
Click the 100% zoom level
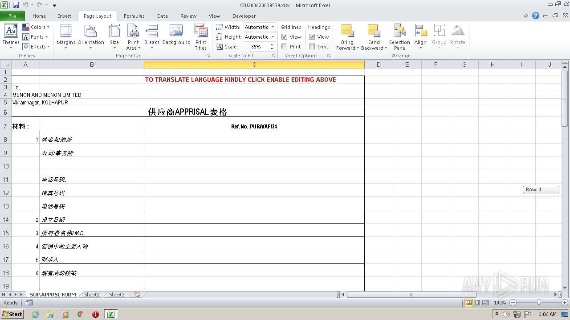pyautogui.click(x=500, y=303)
